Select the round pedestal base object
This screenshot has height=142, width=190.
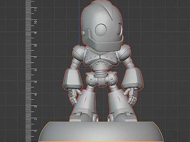pyautogui.click(x=101, y=132)
